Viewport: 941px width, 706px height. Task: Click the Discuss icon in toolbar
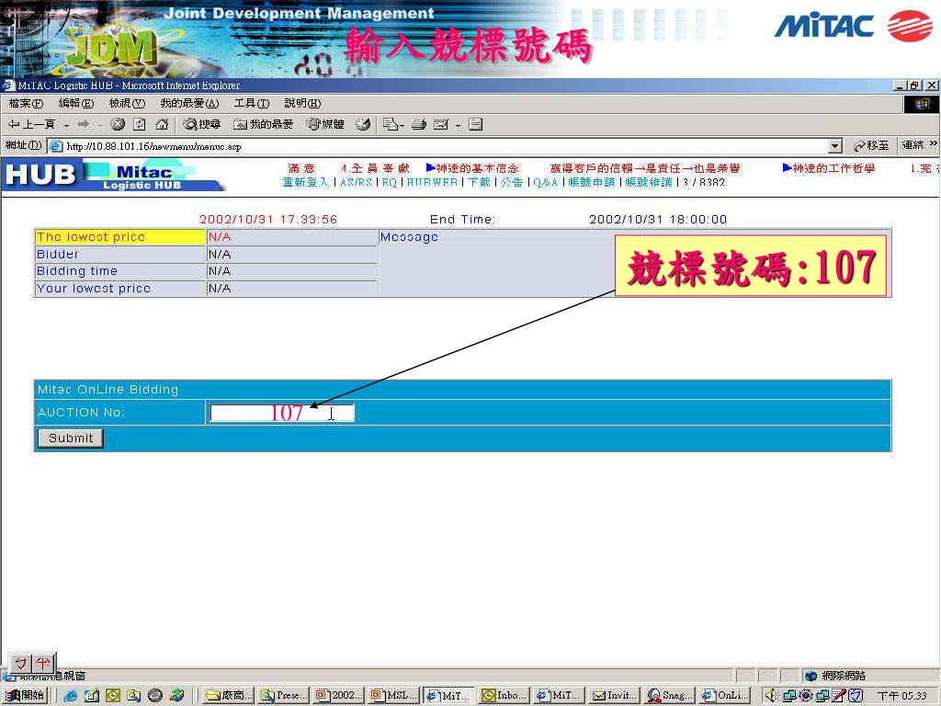click(x=475, y=124)
